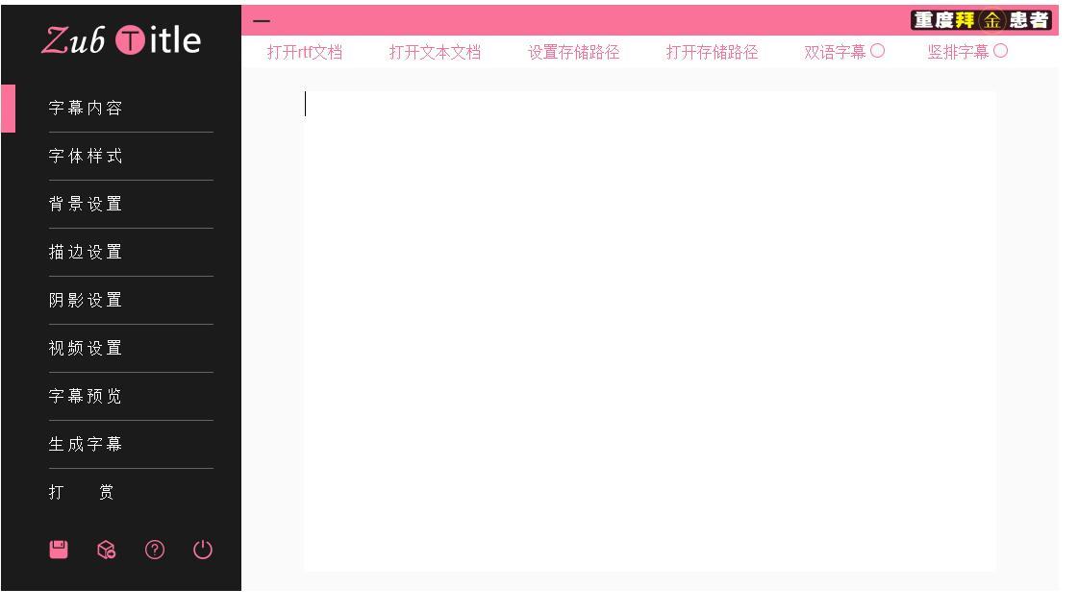Open the 描边设置 panel

(x=86, y=251)
